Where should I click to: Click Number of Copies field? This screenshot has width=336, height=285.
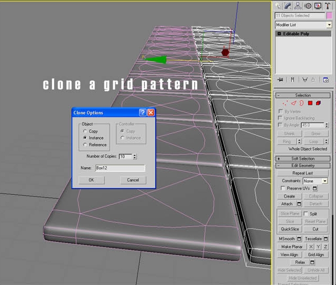click(126, 157)
